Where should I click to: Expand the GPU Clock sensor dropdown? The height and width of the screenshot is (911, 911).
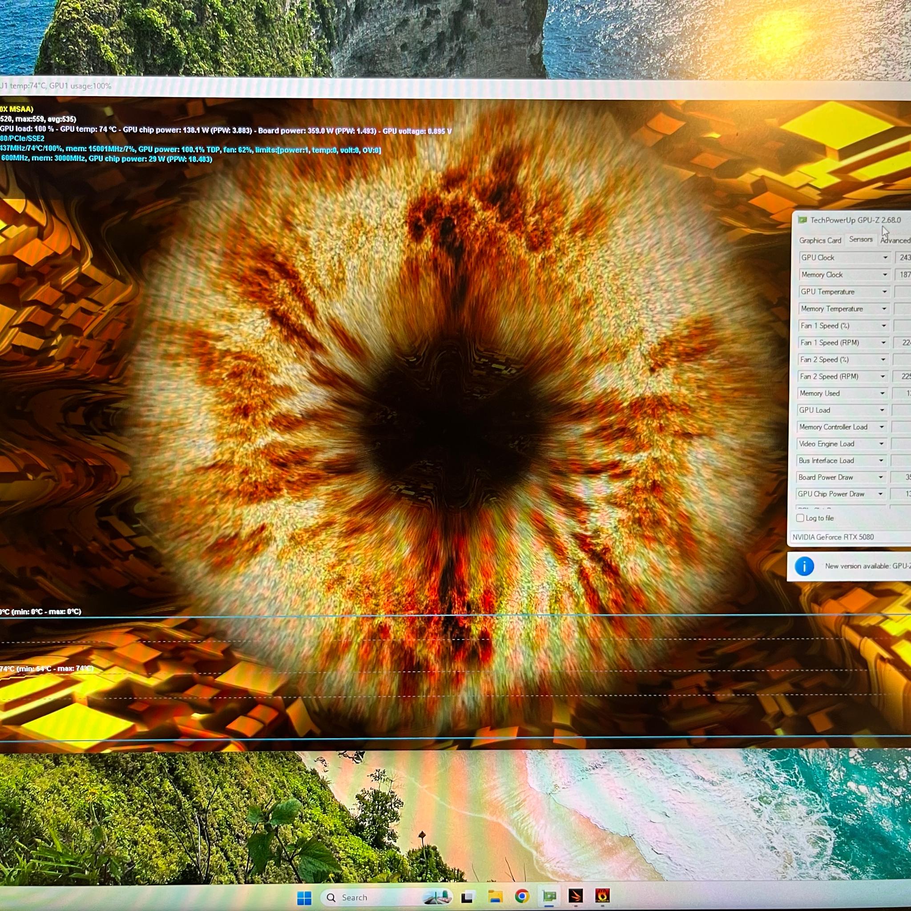[885, 258]
